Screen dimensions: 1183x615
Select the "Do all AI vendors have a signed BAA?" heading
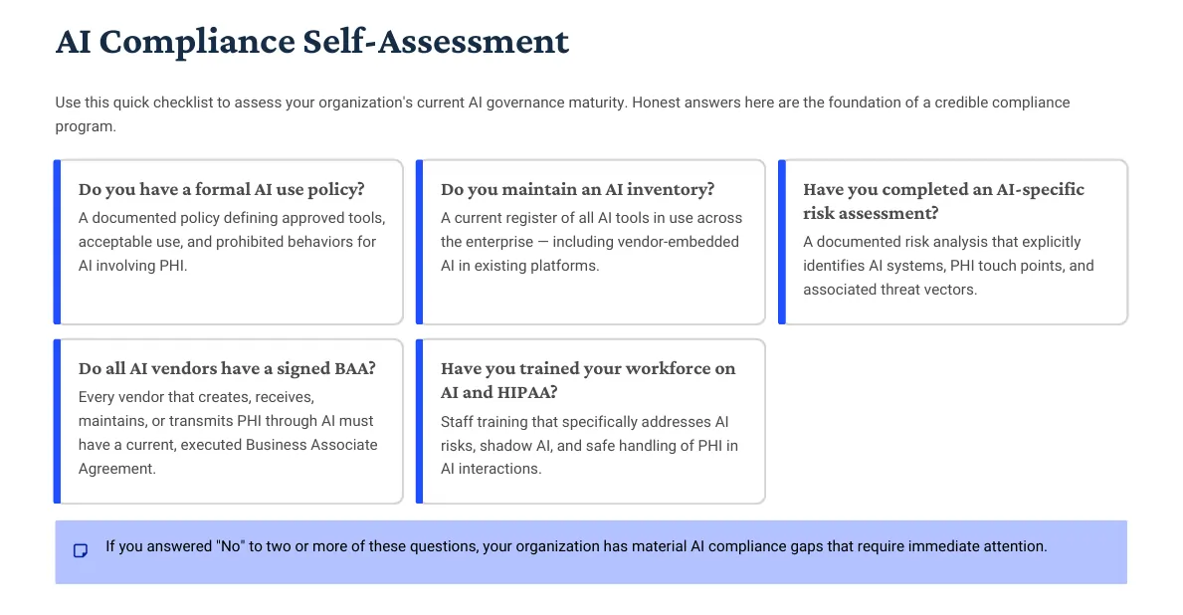(x=227, y=368)
